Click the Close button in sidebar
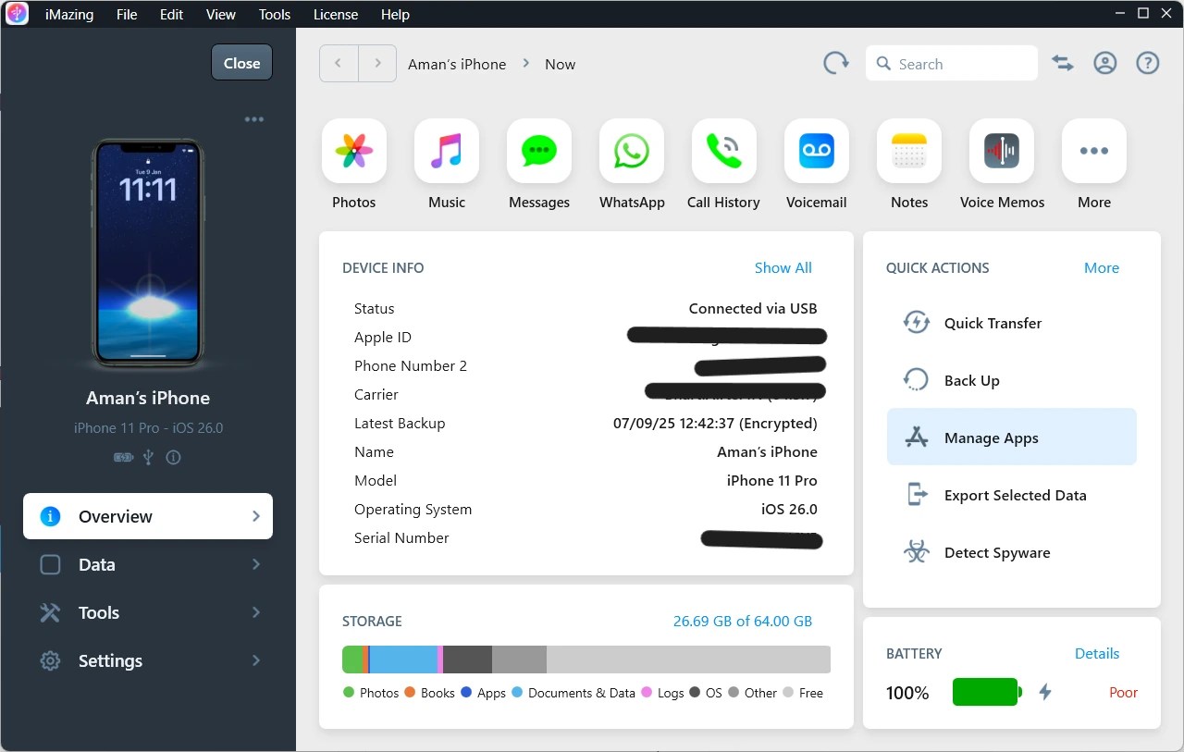Screen dimensions: 1184x752 241,63
